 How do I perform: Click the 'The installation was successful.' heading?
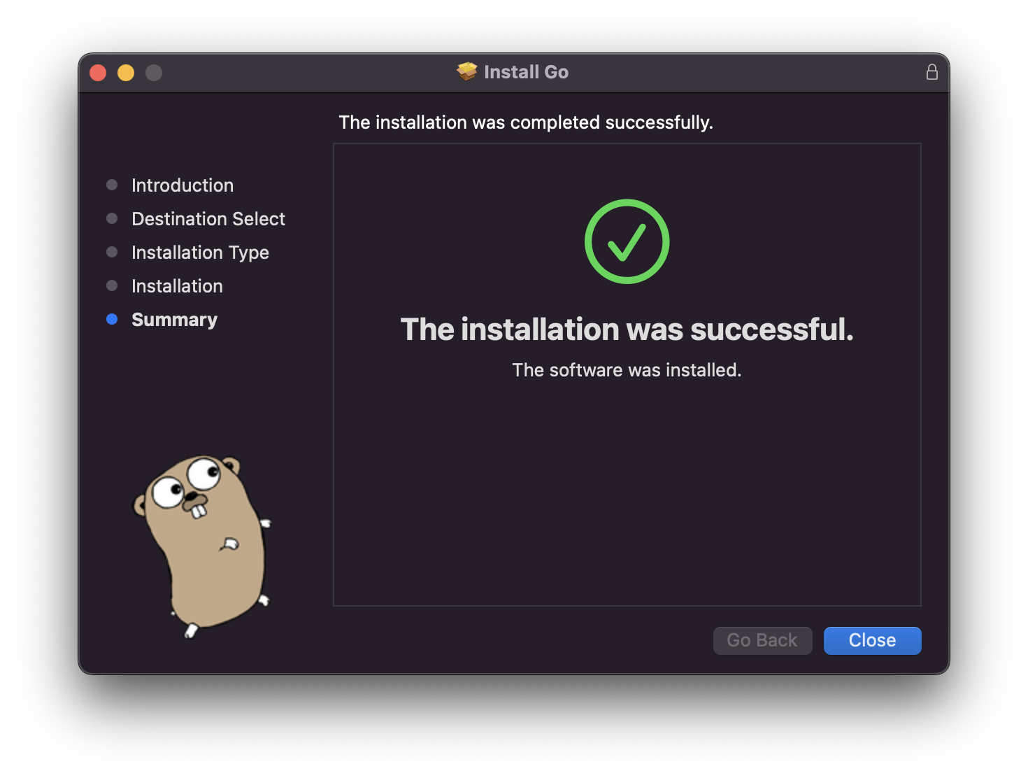coord(627,330)
